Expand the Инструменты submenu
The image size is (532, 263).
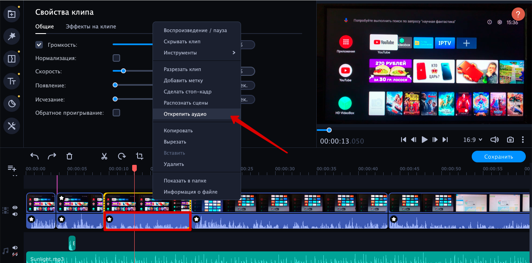pyautogui.click(x=199, y=53)
